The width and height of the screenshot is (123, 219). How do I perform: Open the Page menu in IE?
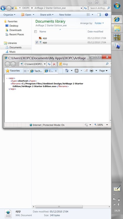103,71
